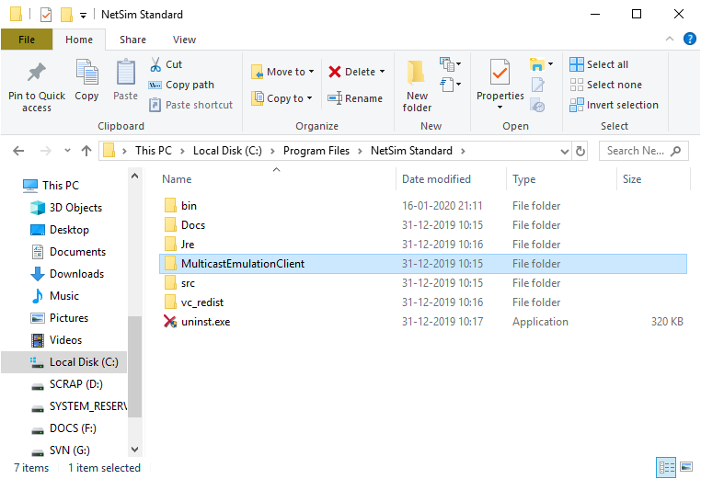Select the Jre folder
This screenshot has width=701, height=479.
(x=423, y=245)
